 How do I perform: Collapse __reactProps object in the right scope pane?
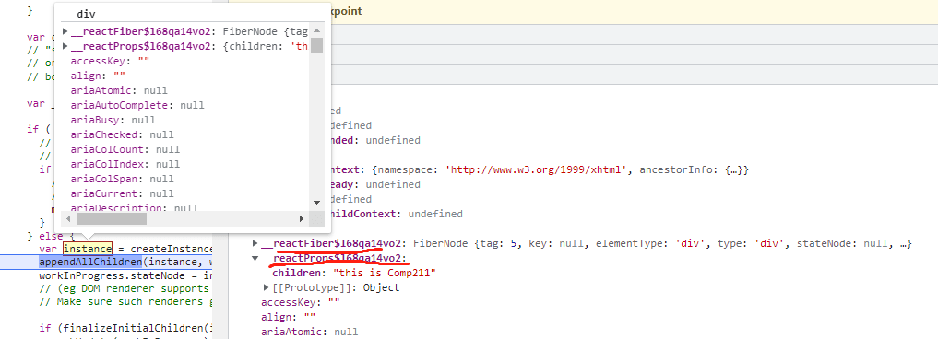255,258
